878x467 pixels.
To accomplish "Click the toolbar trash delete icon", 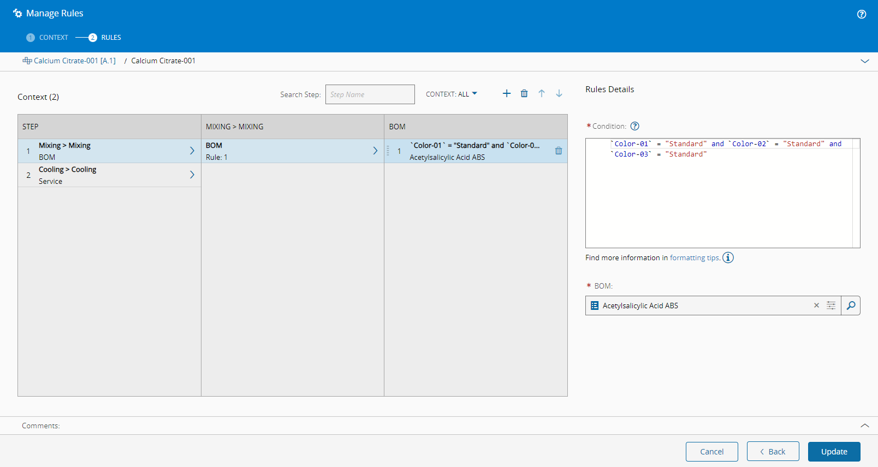I will [x=524, y=93].
